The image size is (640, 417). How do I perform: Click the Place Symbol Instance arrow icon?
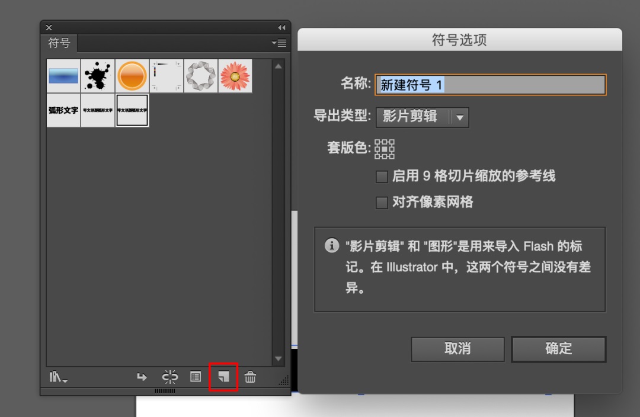coord(142,377)
